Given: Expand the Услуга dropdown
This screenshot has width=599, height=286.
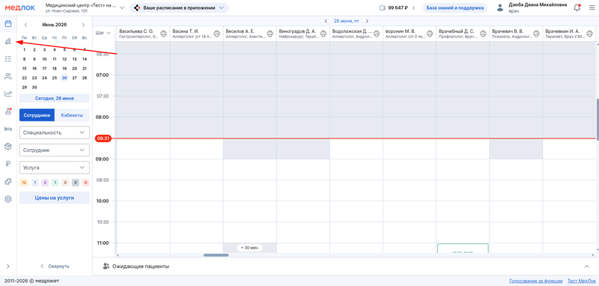Looking at the screenshot, I should pyautogui.click(x=54, y=168).
